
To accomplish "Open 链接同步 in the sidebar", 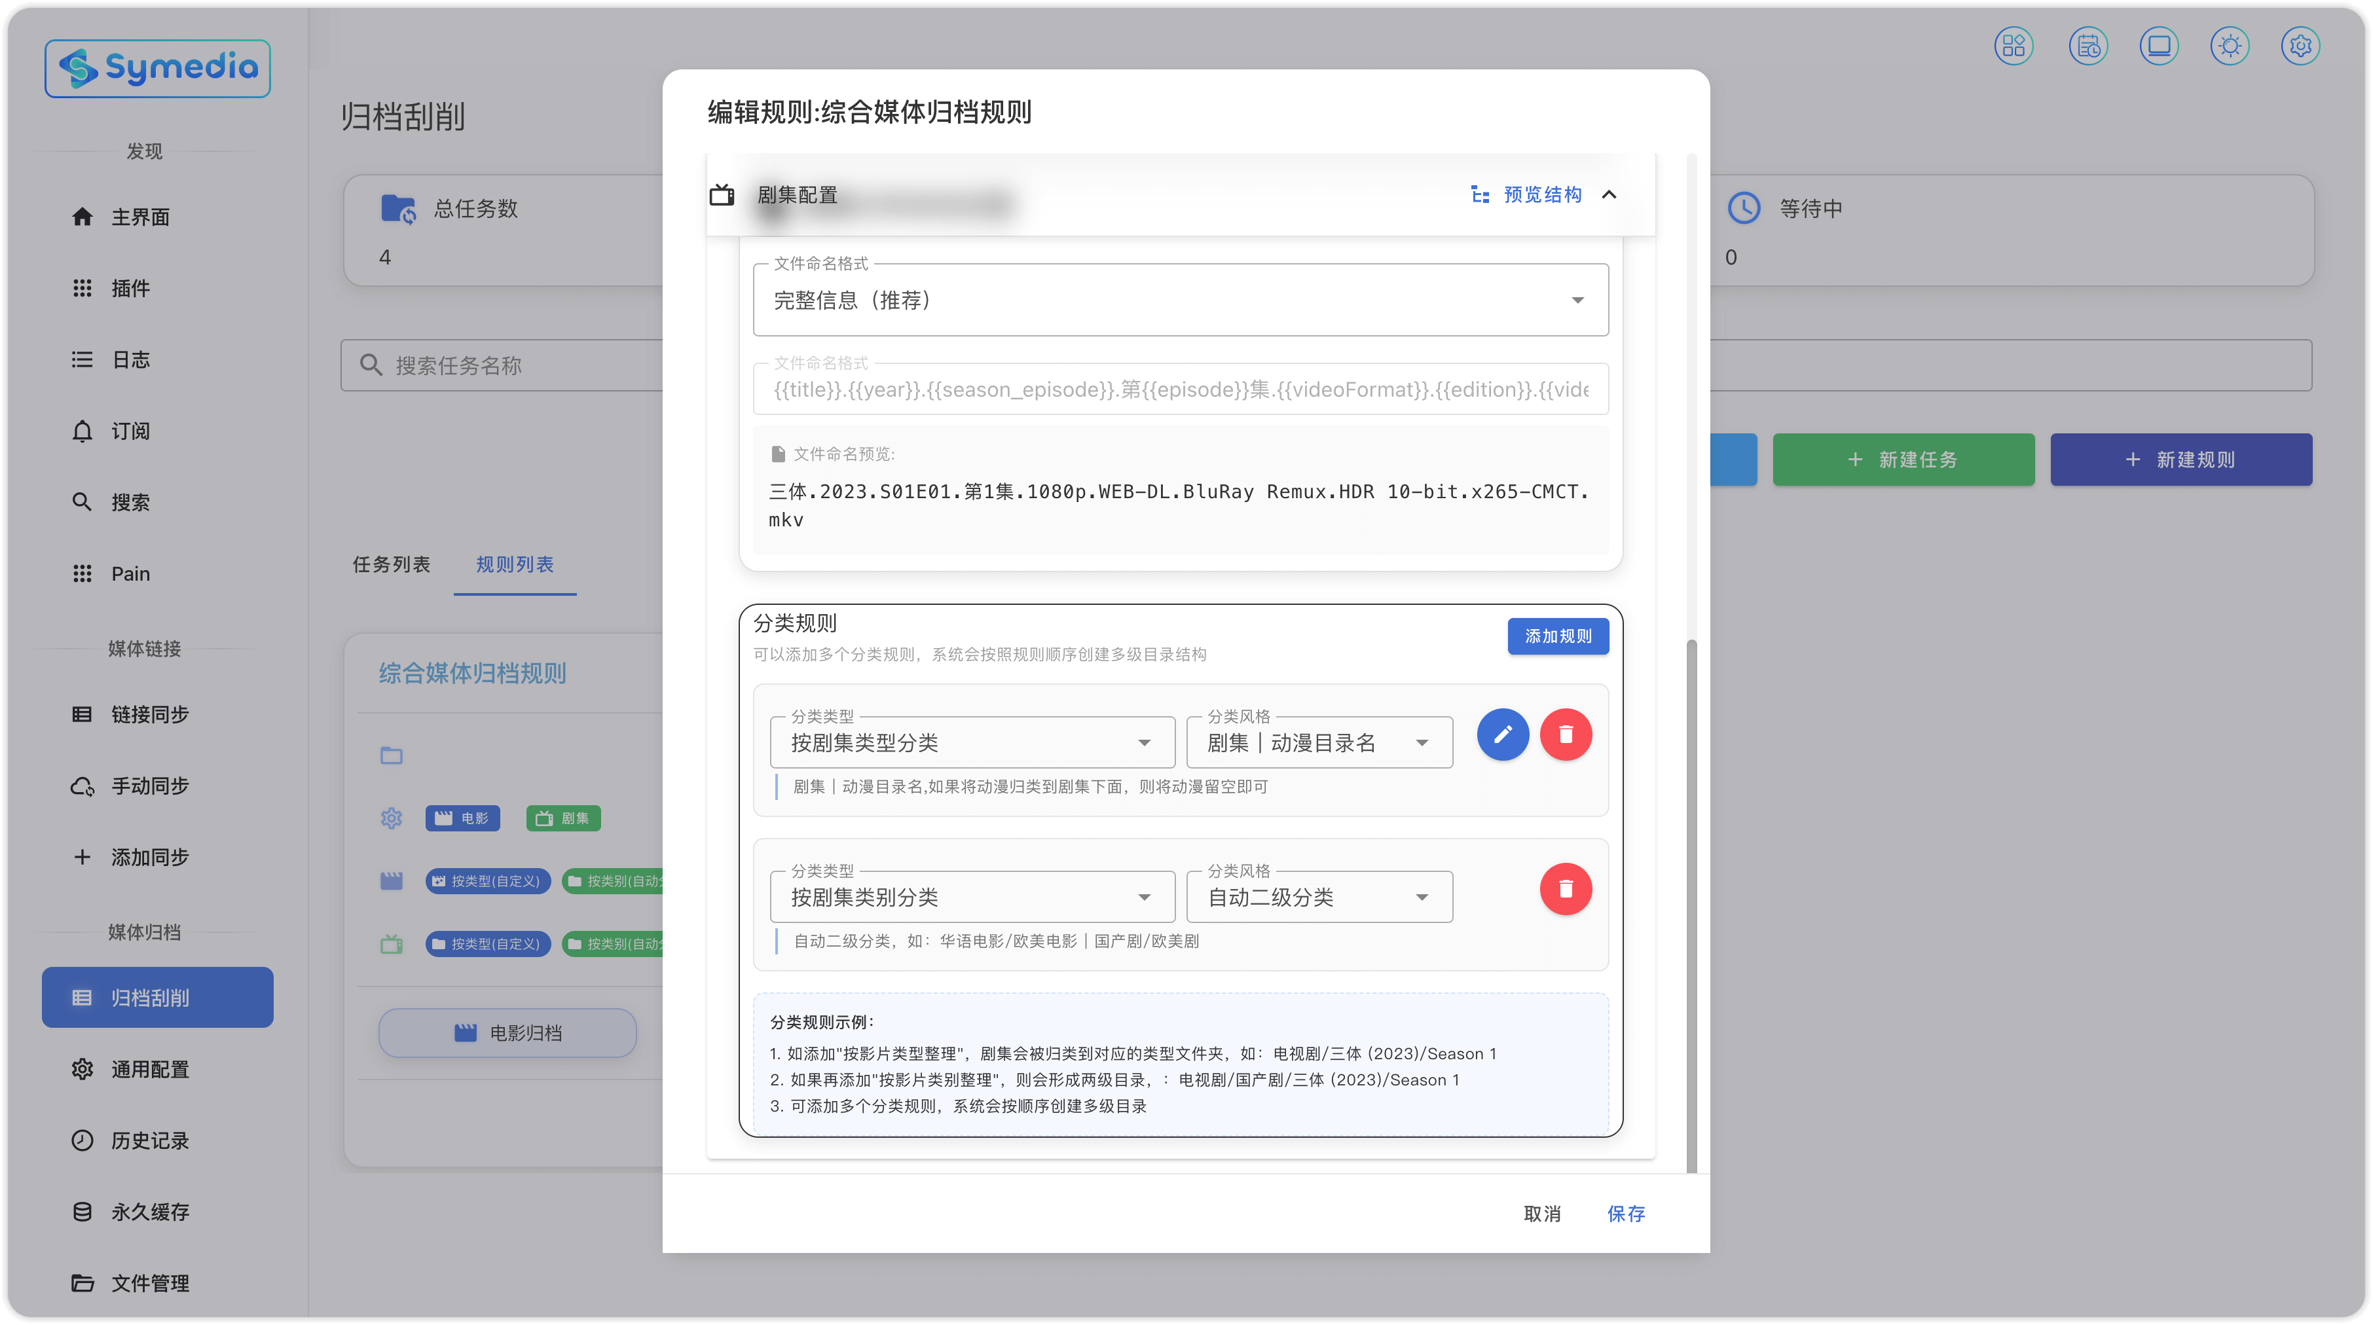I will [x=150, y=714].
